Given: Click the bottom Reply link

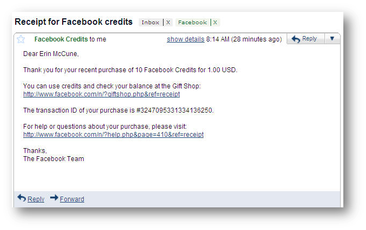Looking at the screenshot, I should tap(36, 199).
